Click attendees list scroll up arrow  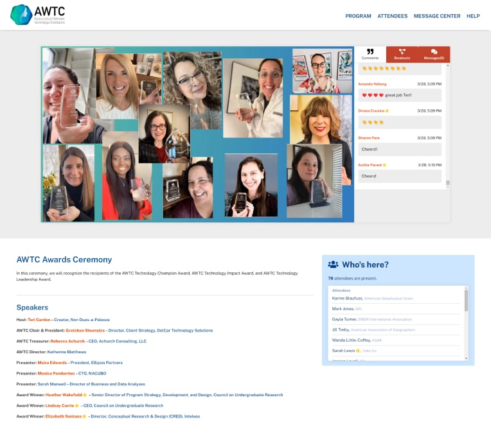[x=466, y=288]
